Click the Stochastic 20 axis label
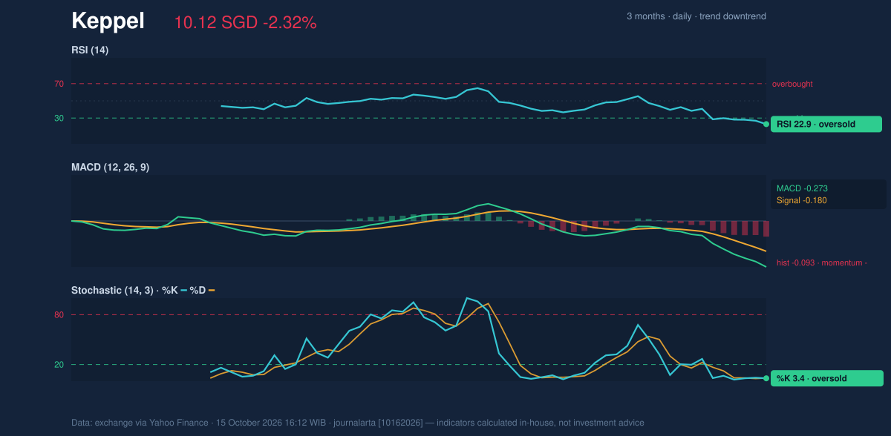Image resolution: width=891 pixels, height=436 pixels. [59, 365]
